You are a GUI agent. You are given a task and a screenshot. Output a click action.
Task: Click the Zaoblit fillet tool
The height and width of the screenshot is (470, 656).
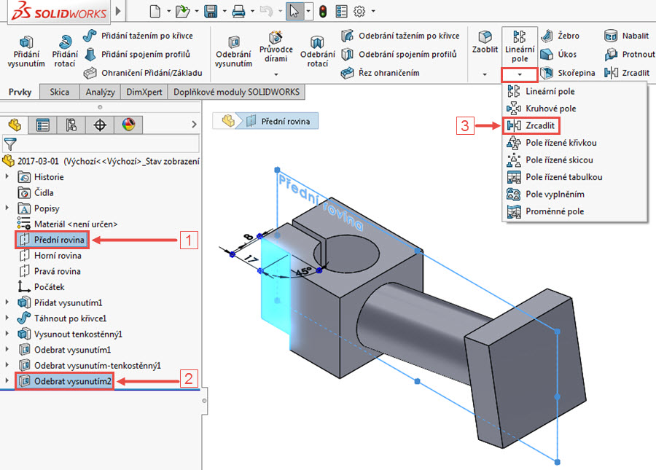pyautogui.click(x=485, y=42)
